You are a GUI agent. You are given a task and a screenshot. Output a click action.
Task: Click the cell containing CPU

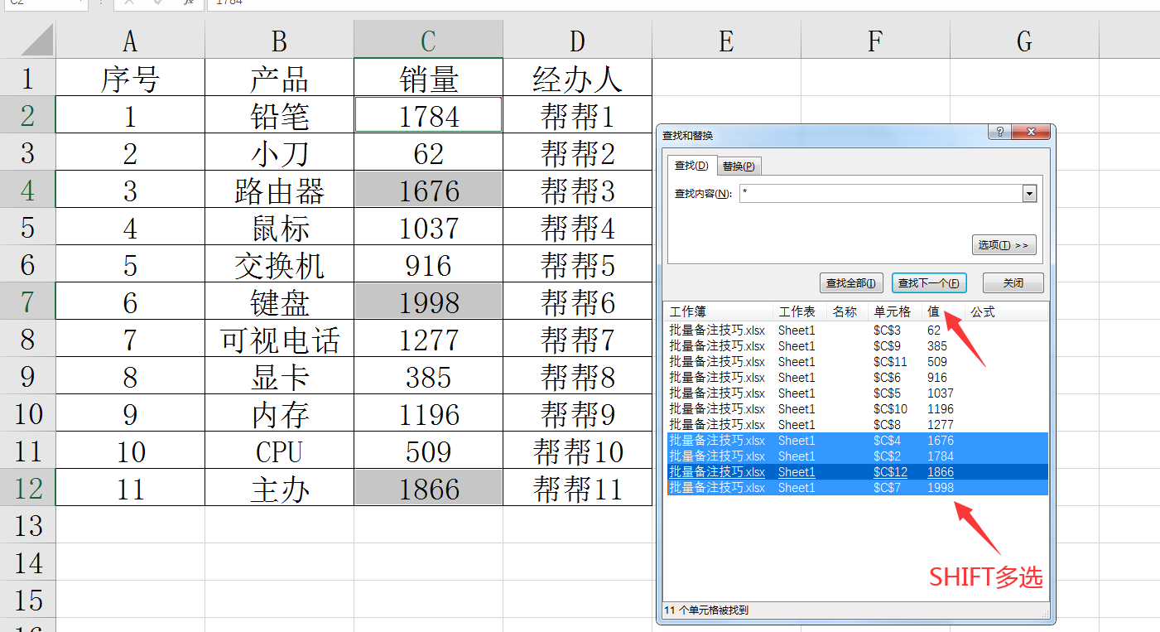coord(279,450)
